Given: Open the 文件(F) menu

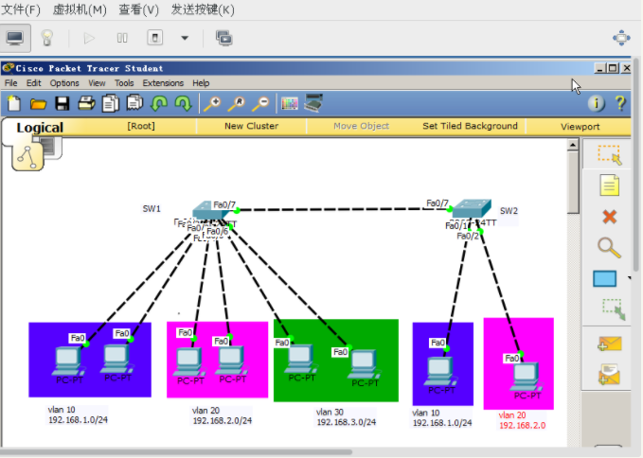Looking at the screenshot, I should coord(21,9).
